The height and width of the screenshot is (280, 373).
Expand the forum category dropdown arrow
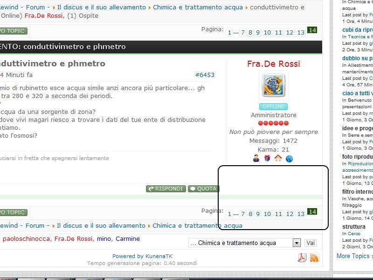(297, 243)
